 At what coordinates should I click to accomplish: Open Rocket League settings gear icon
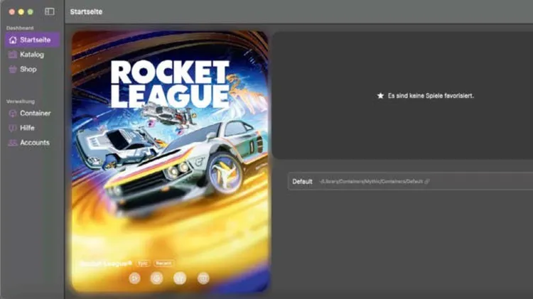[x=157, y=278]
